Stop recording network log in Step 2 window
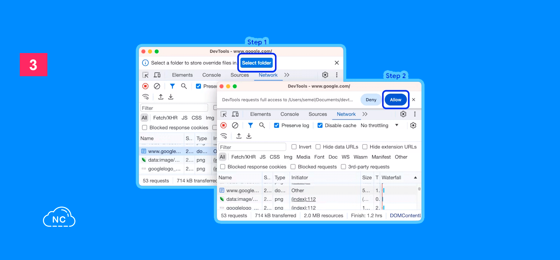 coord(223,126)
